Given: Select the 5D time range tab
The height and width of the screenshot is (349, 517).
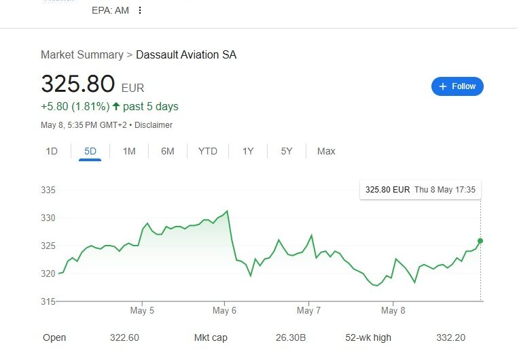Looking at the screenshot, I should [90, 151].
